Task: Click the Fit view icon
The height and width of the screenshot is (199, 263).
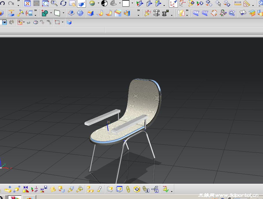Action: tap(27, 3)
